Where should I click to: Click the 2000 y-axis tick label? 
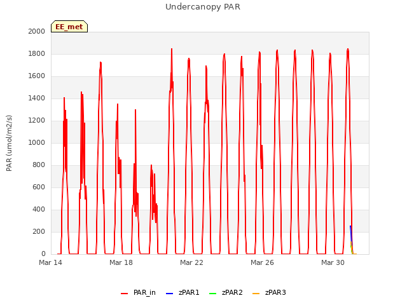click(x=37, y=31)
